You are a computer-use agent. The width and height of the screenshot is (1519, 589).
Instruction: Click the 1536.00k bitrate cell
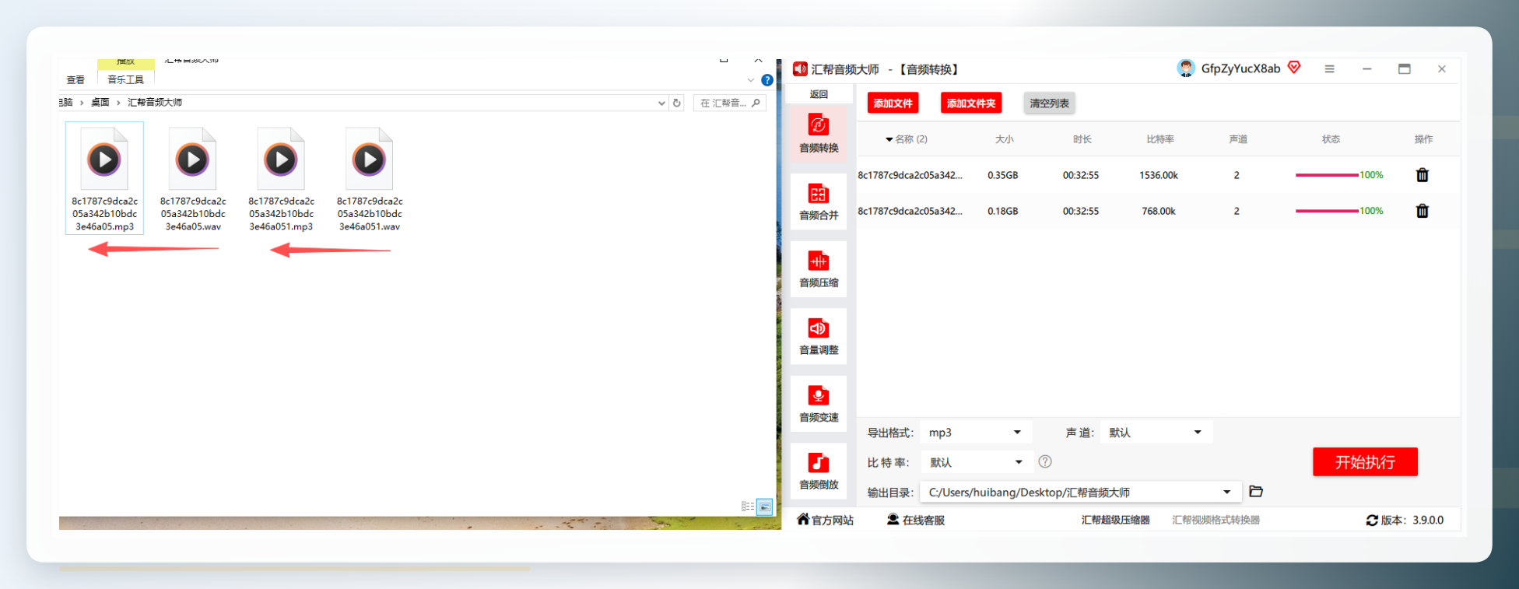coord(1159,175)
